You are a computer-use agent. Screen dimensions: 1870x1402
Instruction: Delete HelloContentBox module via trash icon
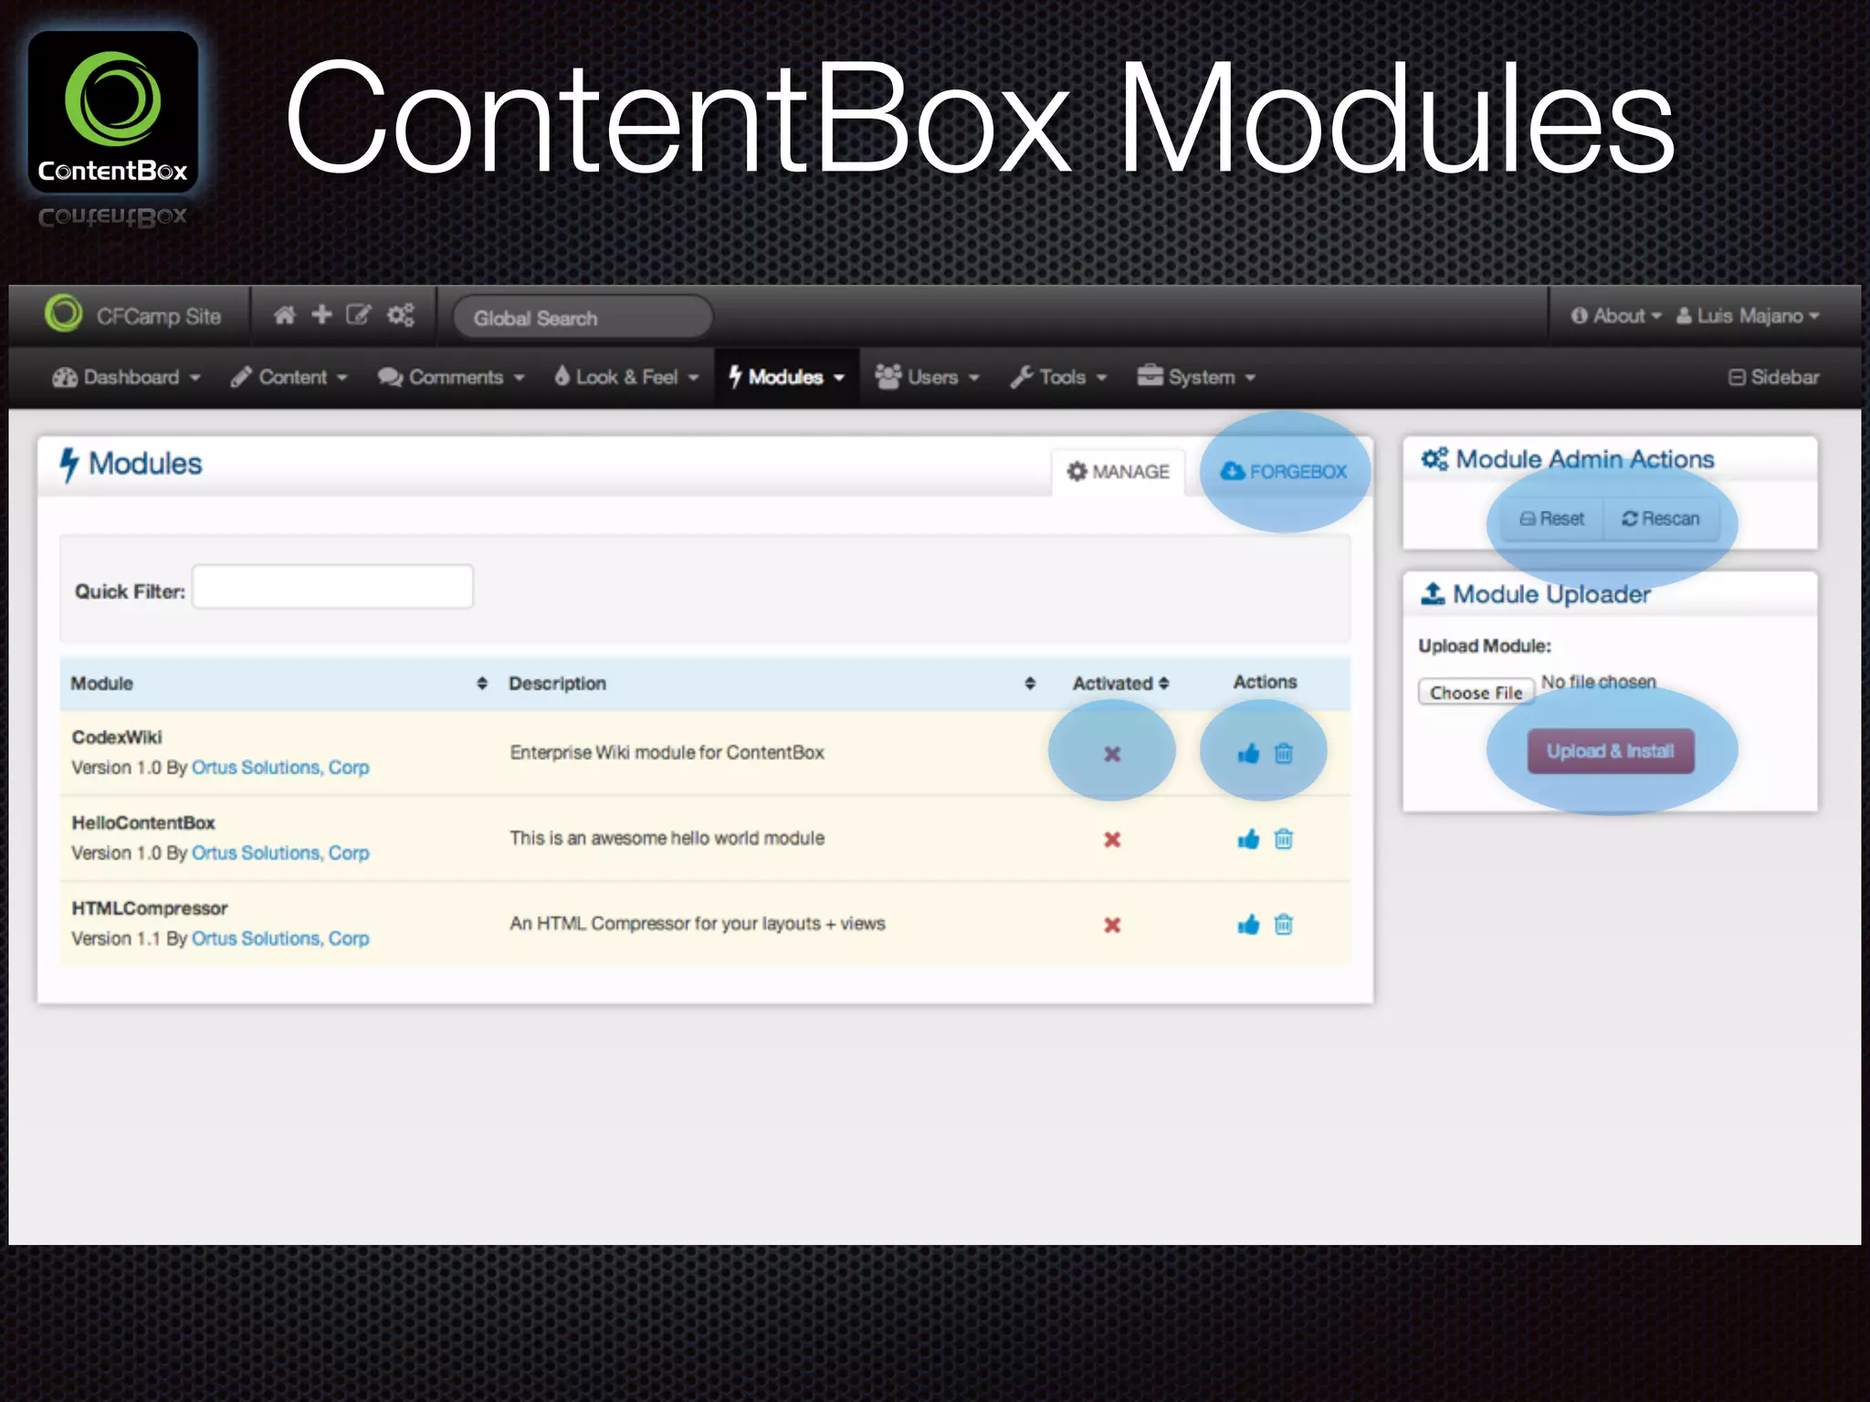tap(1284, 840)
